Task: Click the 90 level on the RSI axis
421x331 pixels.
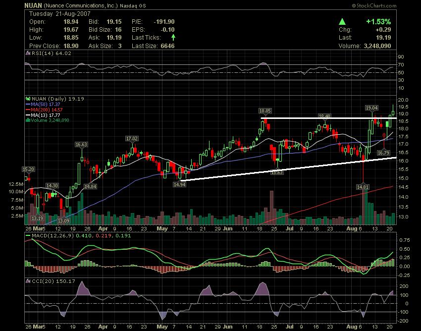Action: [401, 56]
